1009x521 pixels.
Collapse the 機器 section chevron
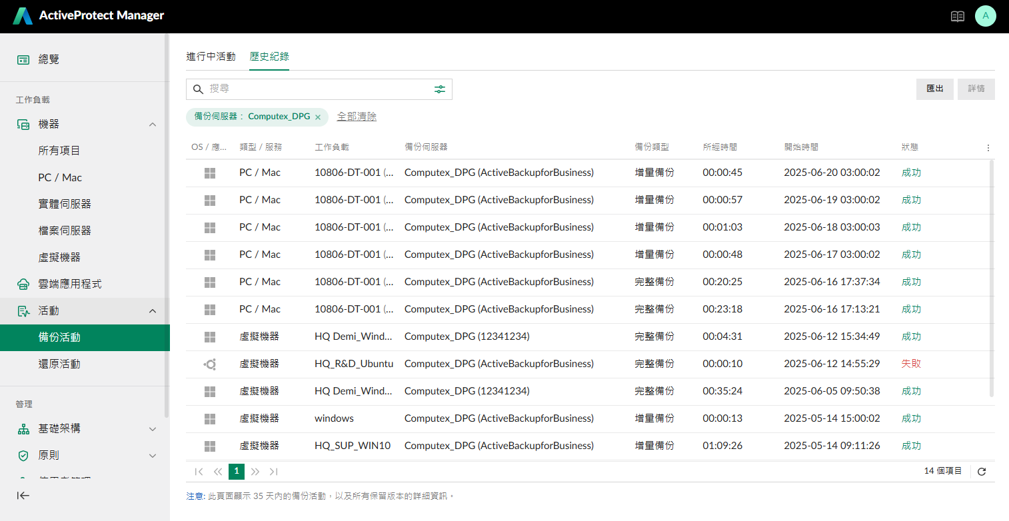(153, 125)
